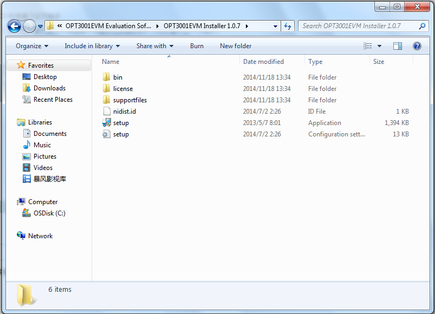Click the supportfiles folder icon
Viewport: 435px width, 314px height.
pos(106,100)
